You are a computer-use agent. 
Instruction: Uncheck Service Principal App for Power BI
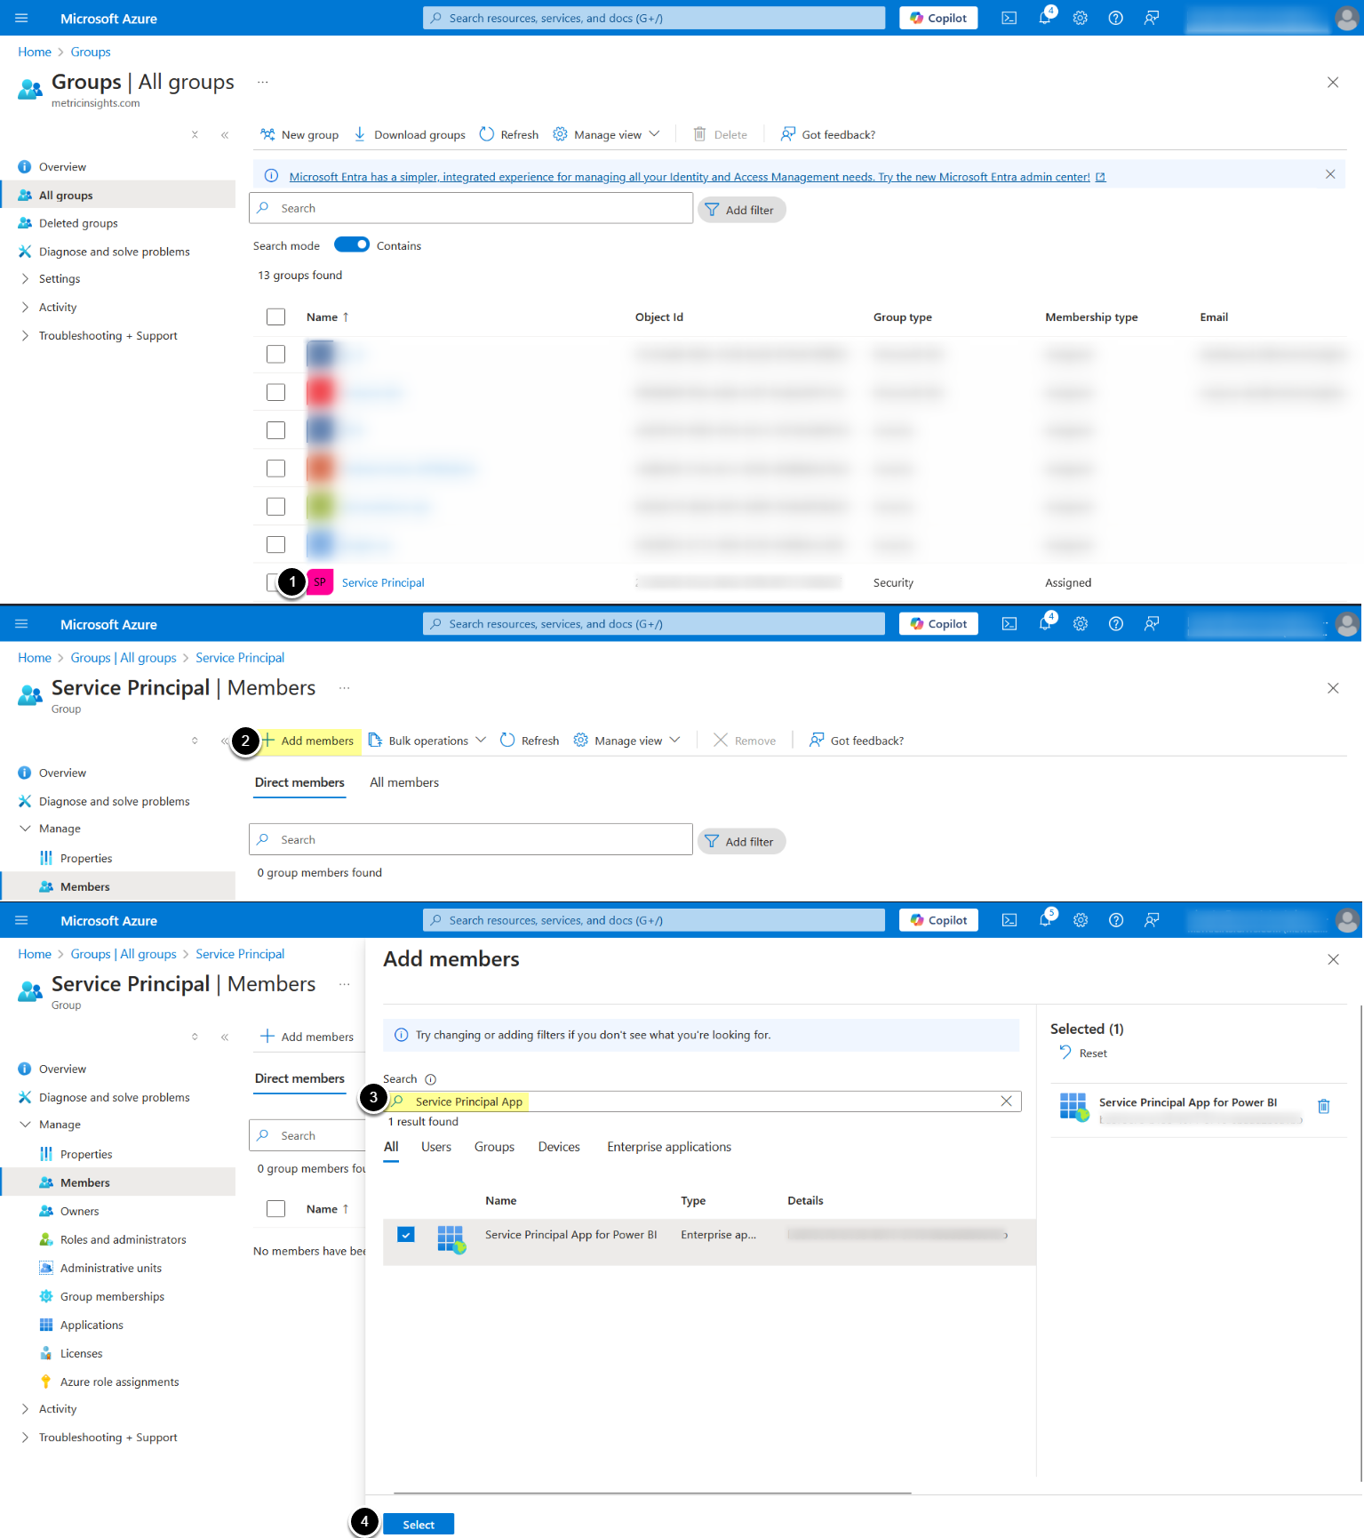[406, 1234]
